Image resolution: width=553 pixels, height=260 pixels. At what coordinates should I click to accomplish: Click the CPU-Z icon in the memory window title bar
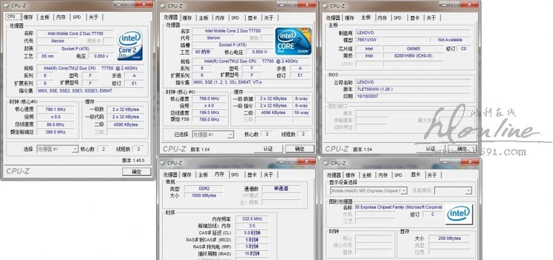(x=162, y=163)
